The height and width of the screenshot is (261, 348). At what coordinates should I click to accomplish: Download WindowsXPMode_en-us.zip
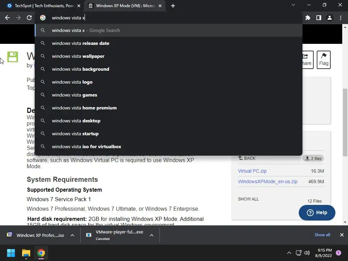pos(268,181)
